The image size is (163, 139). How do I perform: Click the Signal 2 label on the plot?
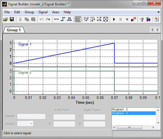click(x=25, y=72)
